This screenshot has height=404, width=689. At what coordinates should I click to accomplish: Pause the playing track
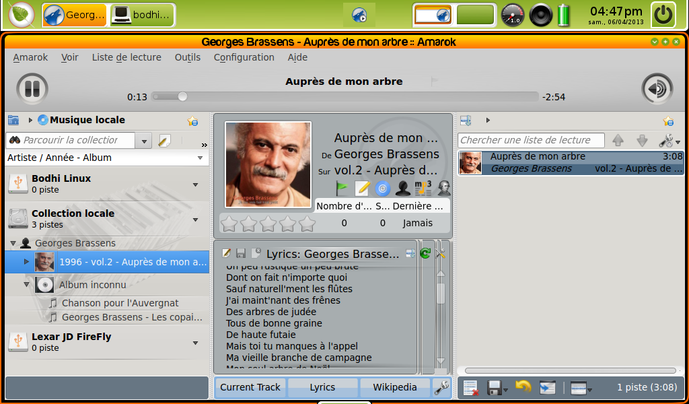pyautogui.click(x=32, y=89)
